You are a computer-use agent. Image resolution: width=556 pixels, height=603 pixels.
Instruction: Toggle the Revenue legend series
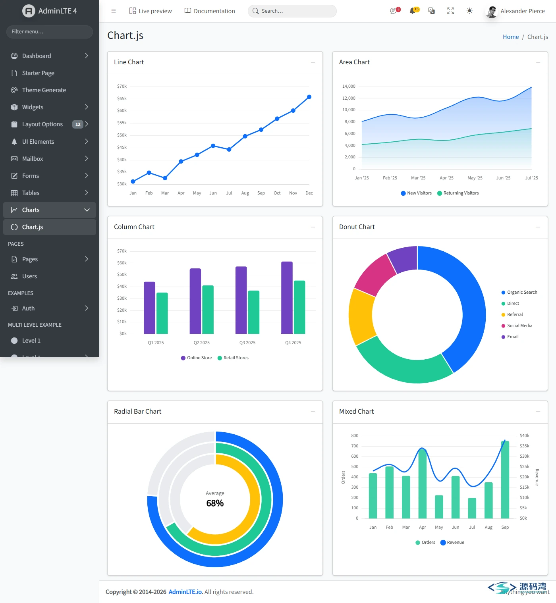tap(452, 543)
